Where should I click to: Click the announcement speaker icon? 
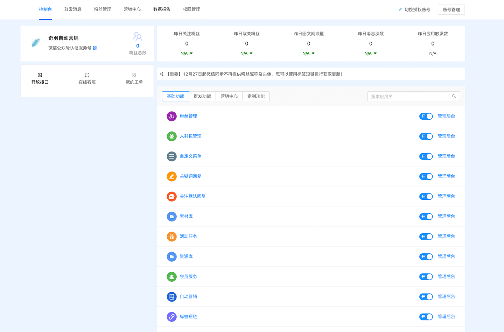coord(162,74)
